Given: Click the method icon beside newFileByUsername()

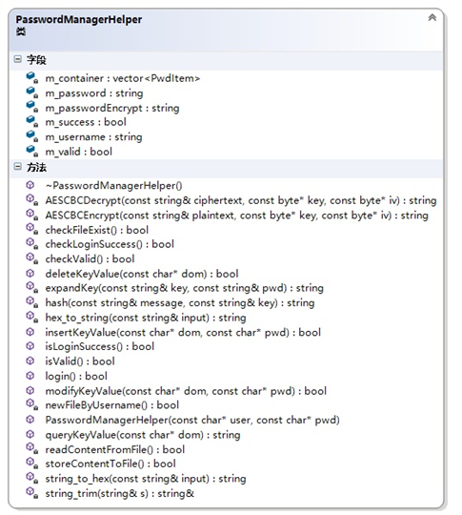Looking at the screenshot, I should point(31,404).
